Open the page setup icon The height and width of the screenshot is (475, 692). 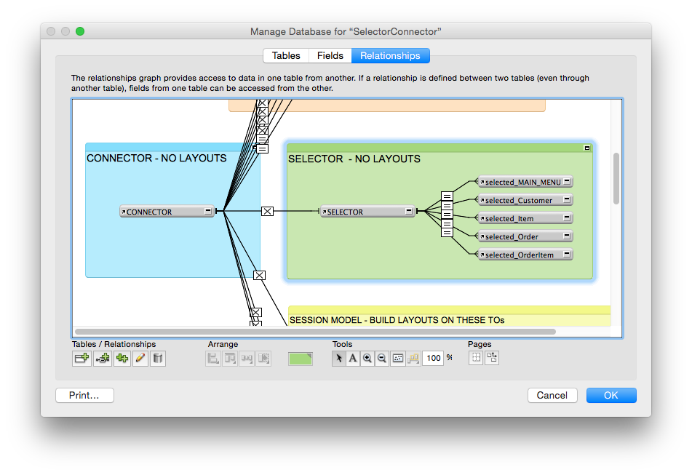coord(492,358)
